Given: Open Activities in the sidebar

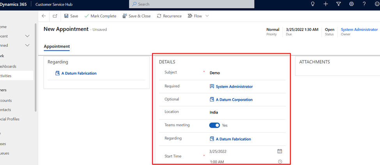Looking at the screenshot, I should tap(11, 76).
